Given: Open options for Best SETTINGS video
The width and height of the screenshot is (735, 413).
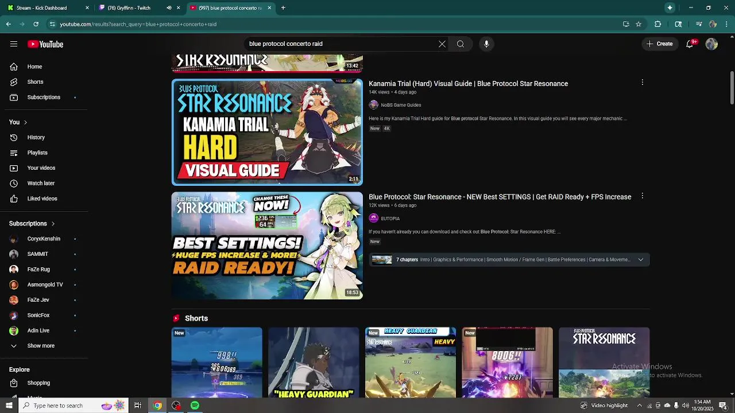Looking at the screenshot, I should pyautogui.click(x=642, y=196).
